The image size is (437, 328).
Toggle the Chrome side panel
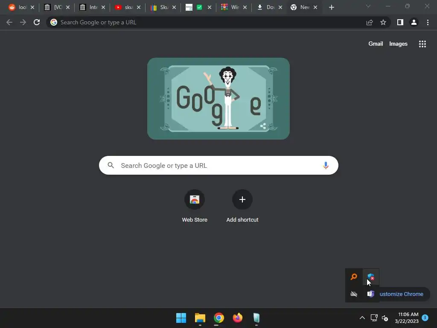pyautogui.click(x=400, y=22)
